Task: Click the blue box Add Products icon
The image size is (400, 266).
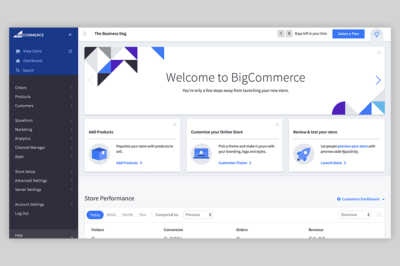Action: pyautogui.click(x=99, y=154)
